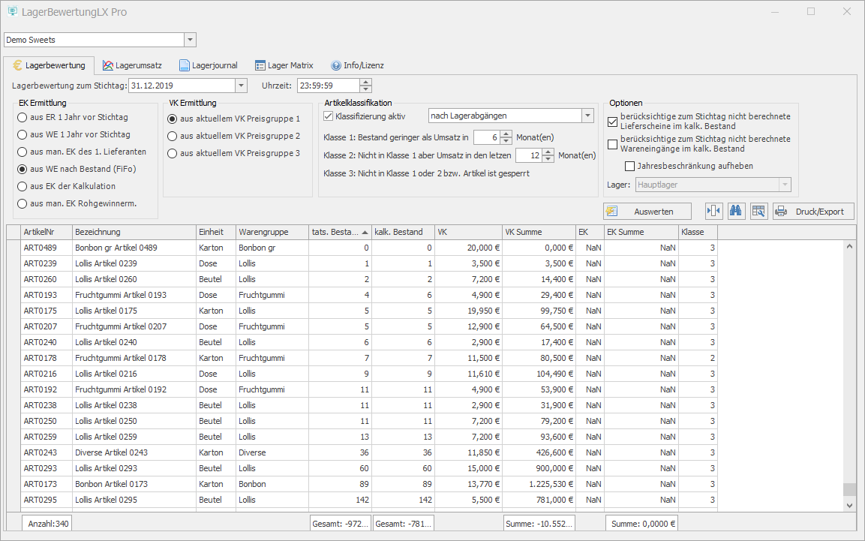This screenshot has width=865, height=541.
Task: Open the Lager Matrix tab
Action: [x=284, y=65]
